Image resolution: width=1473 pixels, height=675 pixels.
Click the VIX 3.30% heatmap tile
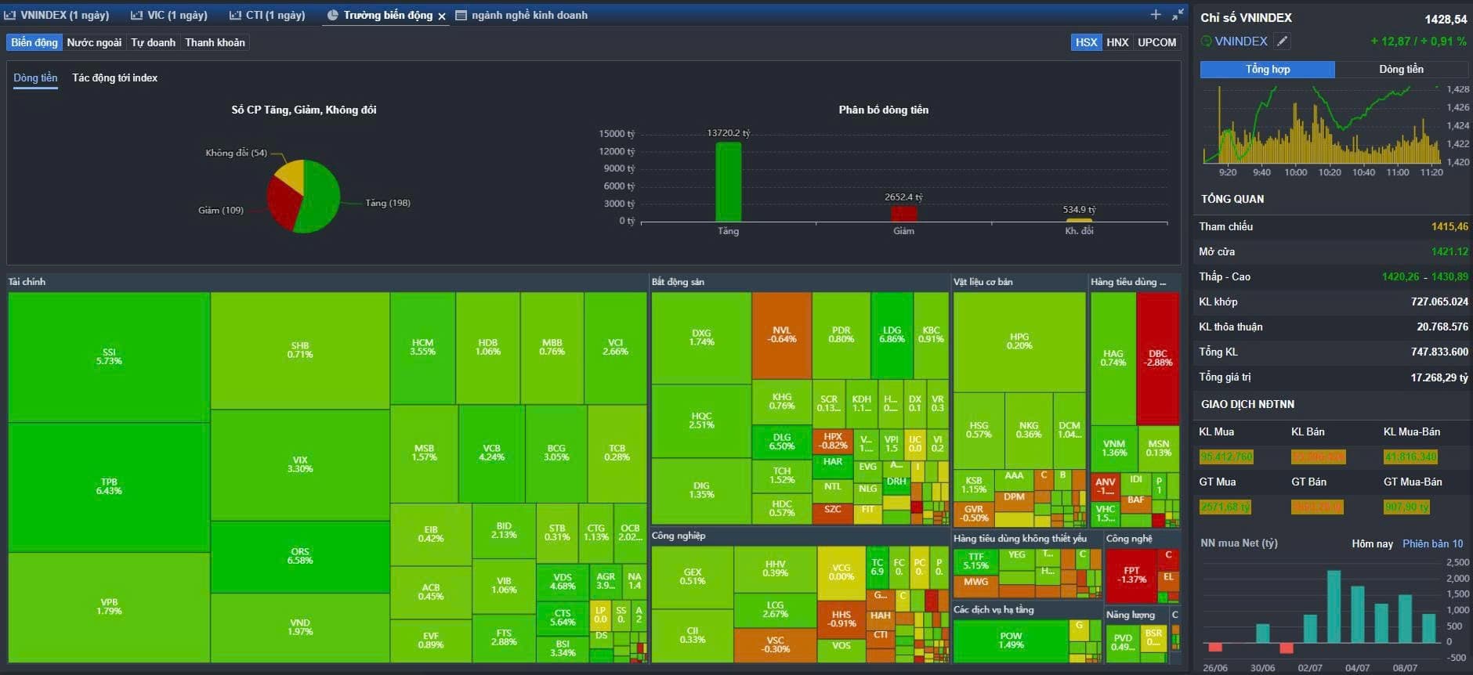[300, 464]
